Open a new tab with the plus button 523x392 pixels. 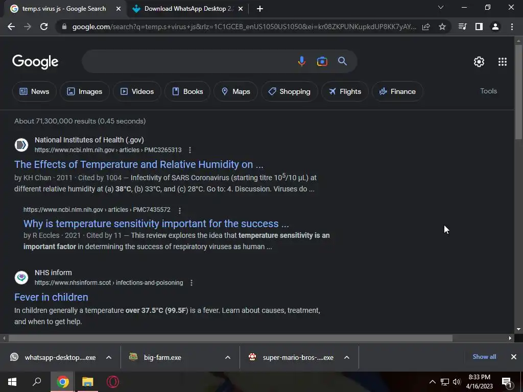click(x=260, y=9)
